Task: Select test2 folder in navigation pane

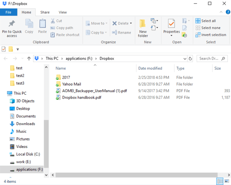Action: 17,76
